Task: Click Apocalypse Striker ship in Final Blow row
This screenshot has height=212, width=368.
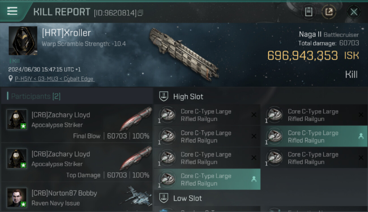Action: tap(136, 119)
